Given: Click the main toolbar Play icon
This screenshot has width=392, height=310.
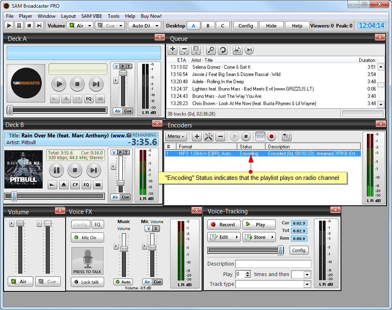Looking at the screenshot, I should 9,25.
